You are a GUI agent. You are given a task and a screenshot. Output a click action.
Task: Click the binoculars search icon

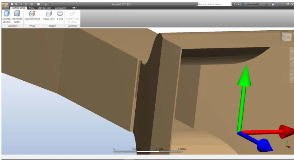(234, 4)
